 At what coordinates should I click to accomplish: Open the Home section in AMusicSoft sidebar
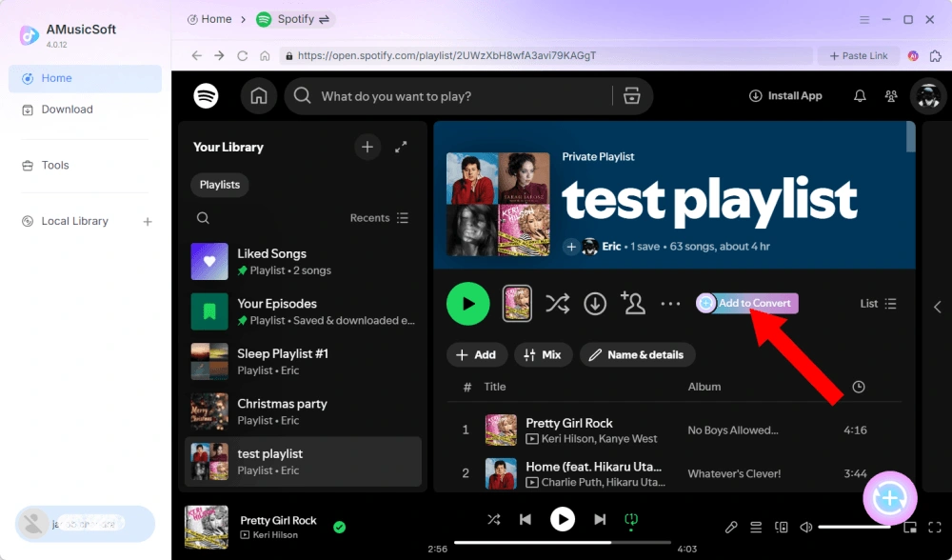point(85,78)
